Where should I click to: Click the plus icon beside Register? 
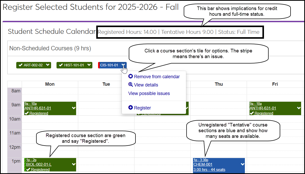[x=131, y=108]
